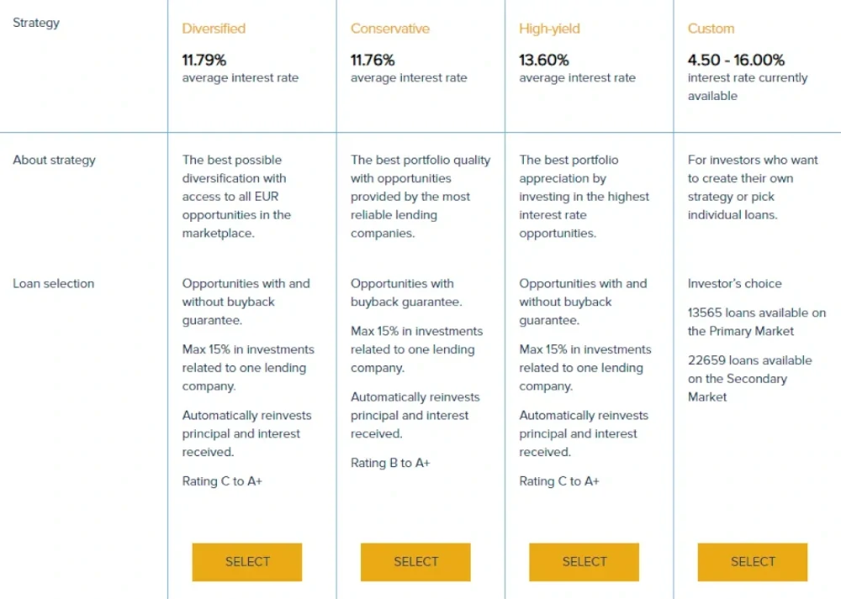Click '22659 loans available on the Secondary Market'

pyautogui.click(x=750, y=378)
